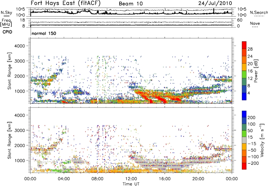Click '3000' tick of the velocity panel
268x186 pixels.
pos(19,130)
